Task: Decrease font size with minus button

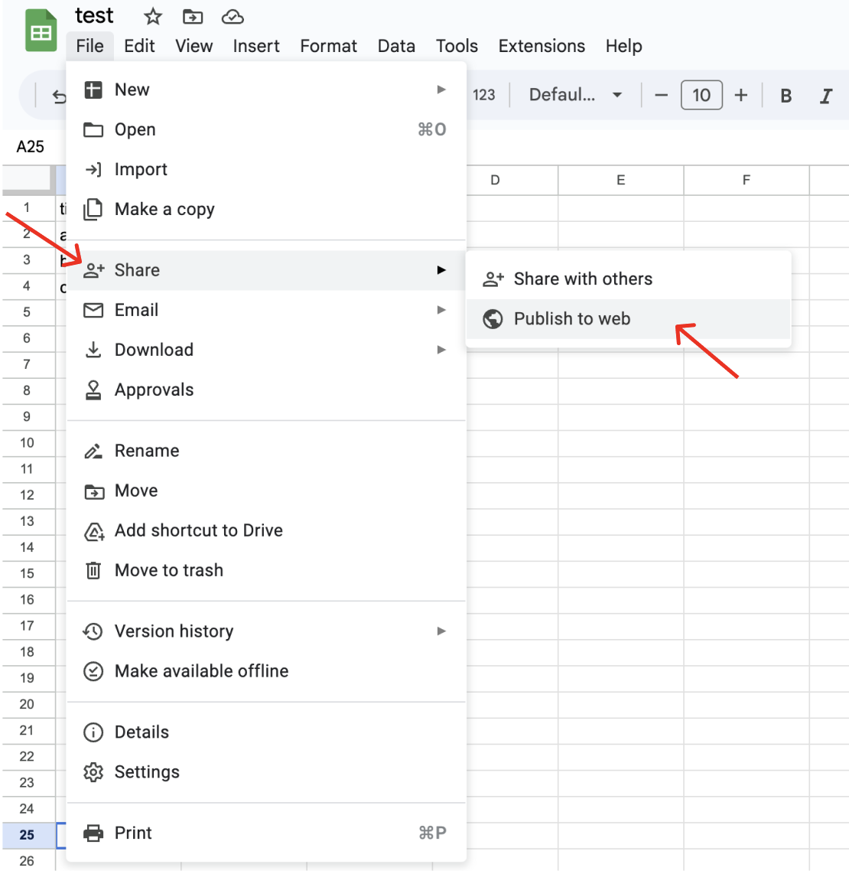Action: click(x=662, y=96)
